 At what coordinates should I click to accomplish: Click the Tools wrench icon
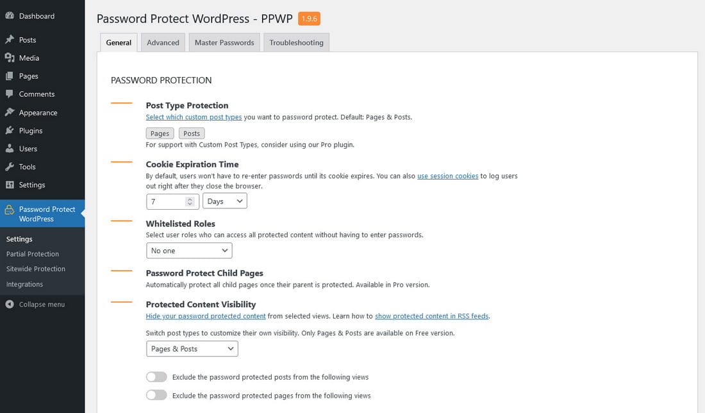[10, 167]
